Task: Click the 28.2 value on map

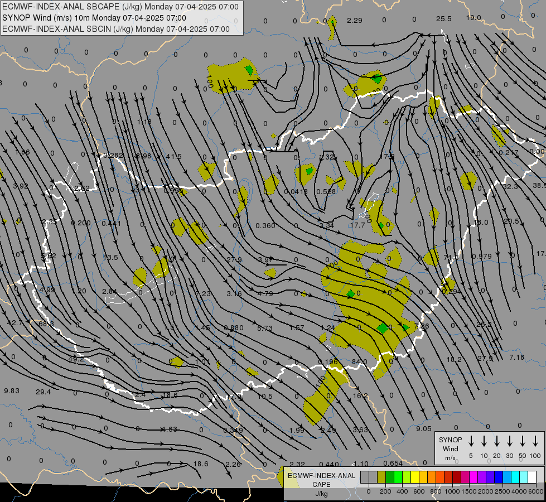Action: (x=484, y=324)
